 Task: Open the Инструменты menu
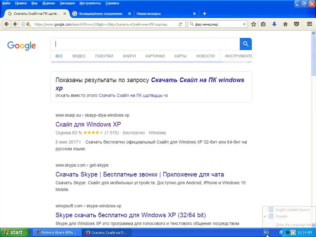pyautogui.click(x=90, y=3)
